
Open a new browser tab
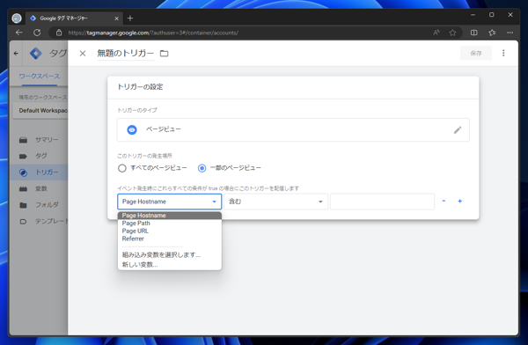[130, 18]
